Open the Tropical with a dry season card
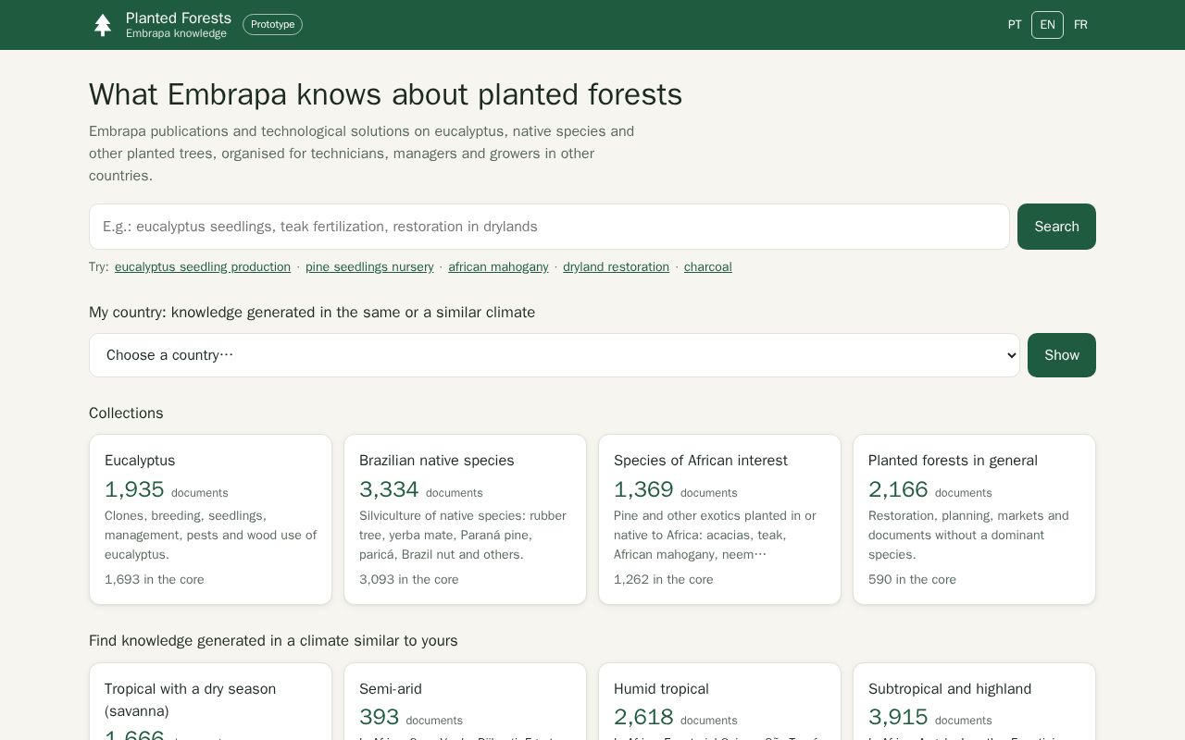Screen dimensions: 1185x740 (210, 701)
